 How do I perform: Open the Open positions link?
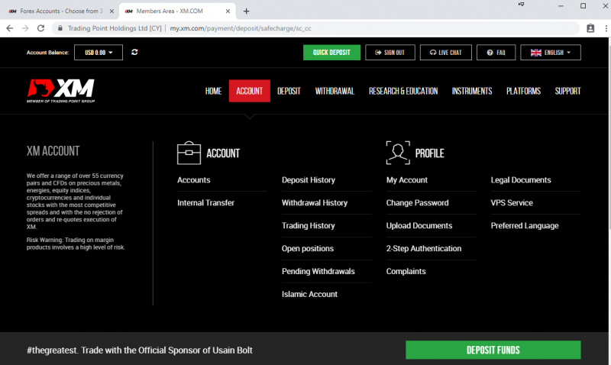[308, 248]
